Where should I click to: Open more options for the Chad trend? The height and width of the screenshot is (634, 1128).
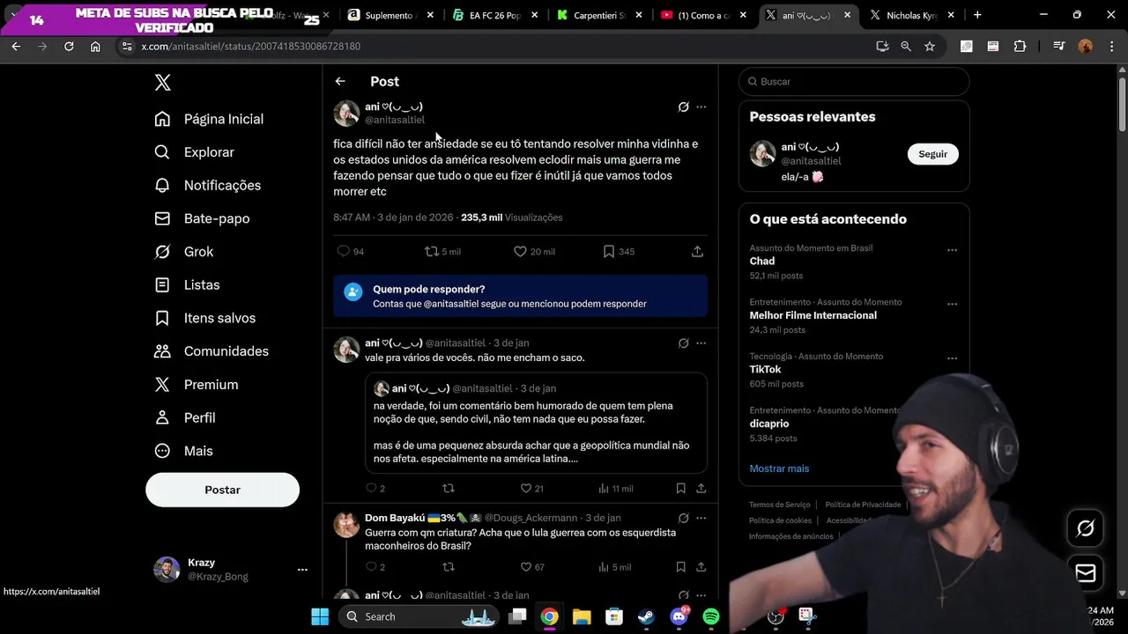click(952, 250)
